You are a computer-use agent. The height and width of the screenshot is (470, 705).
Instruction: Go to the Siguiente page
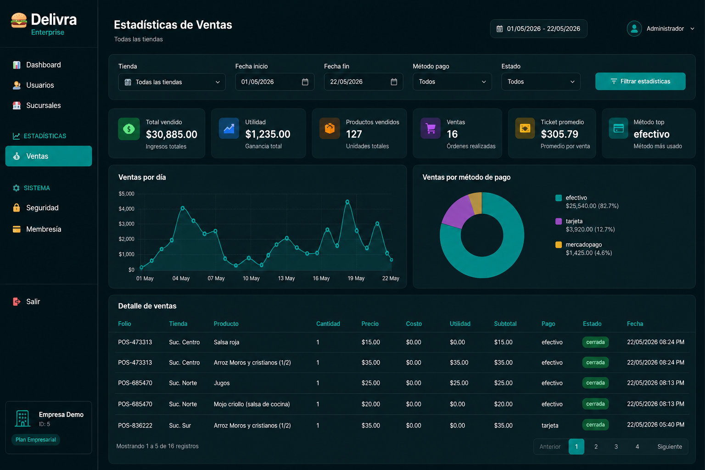click(x=670, y=447)
